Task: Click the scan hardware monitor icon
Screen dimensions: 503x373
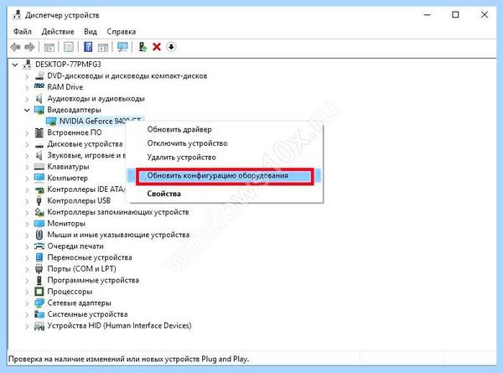Action: [x=122, y=47]
